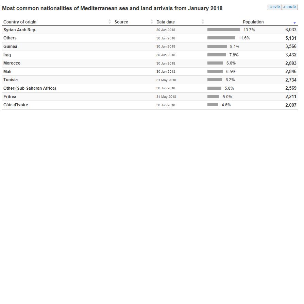Sort by Data date header text
Viewport: 304px width, 304px height.
166,22
